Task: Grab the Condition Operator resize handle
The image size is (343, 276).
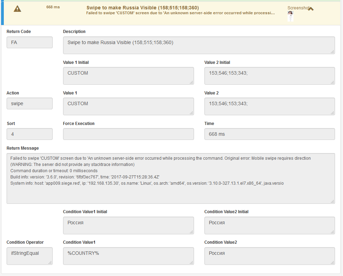Action: [x=50, y=262]
